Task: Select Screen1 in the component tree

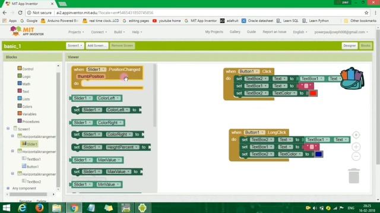Action: [x=21, y=129]
